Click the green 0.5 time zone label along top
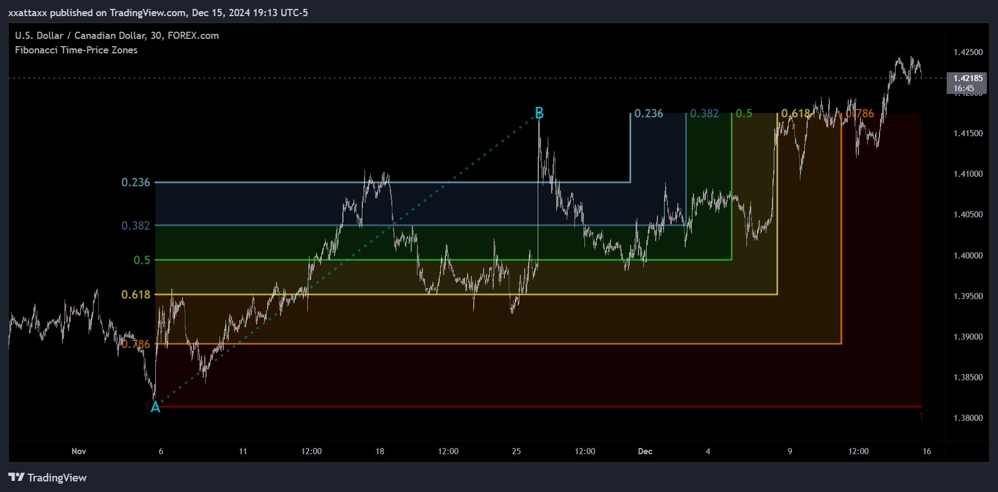This screenshot has width=998, height=492. coord(744,113)
